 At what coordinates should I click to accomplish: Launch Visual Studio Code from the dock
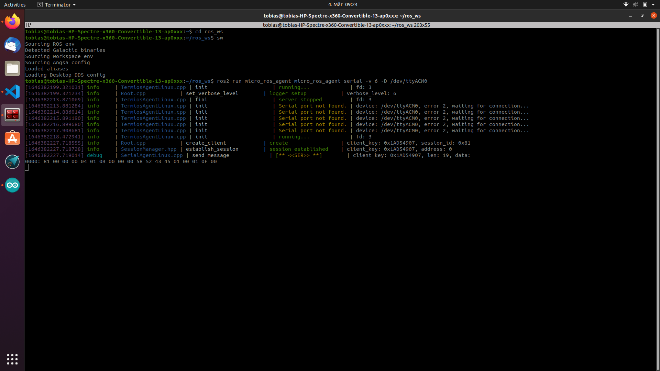point(12,92)
